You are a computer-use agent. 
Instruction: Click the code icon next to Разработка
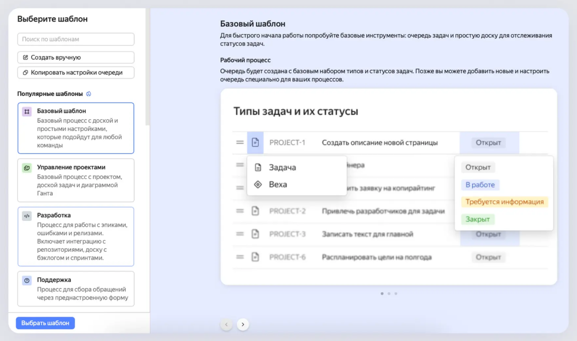[x=26, y=216]
